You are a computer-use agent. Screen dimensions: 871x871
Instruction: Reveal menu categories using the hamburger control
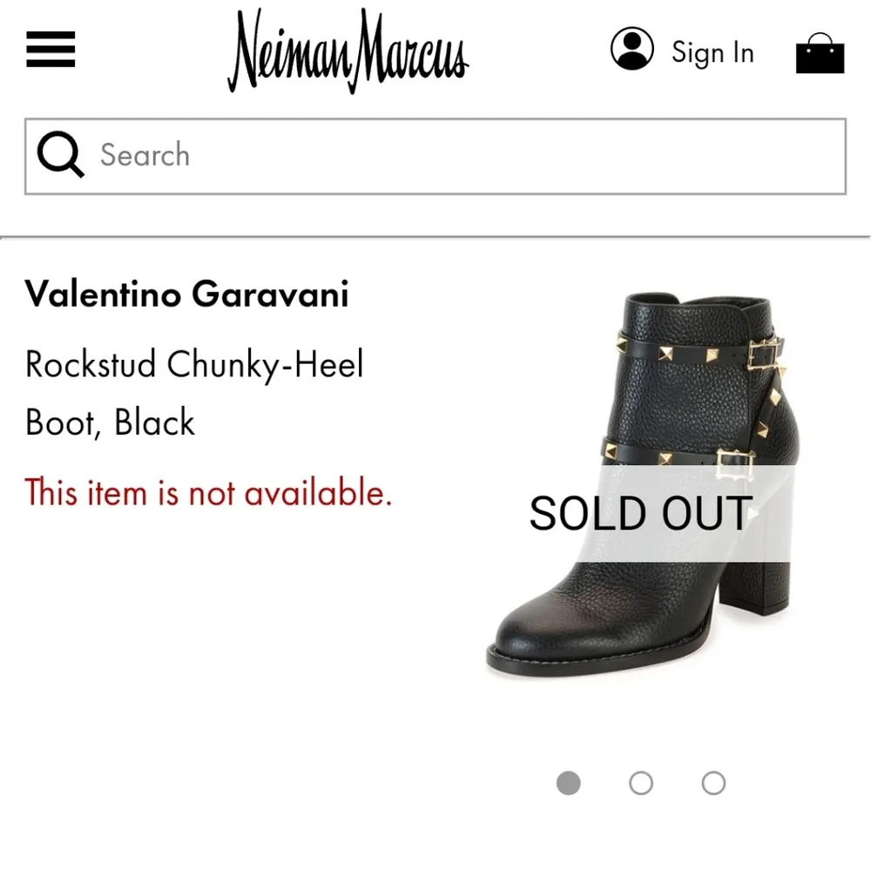(x=50, y=51)
